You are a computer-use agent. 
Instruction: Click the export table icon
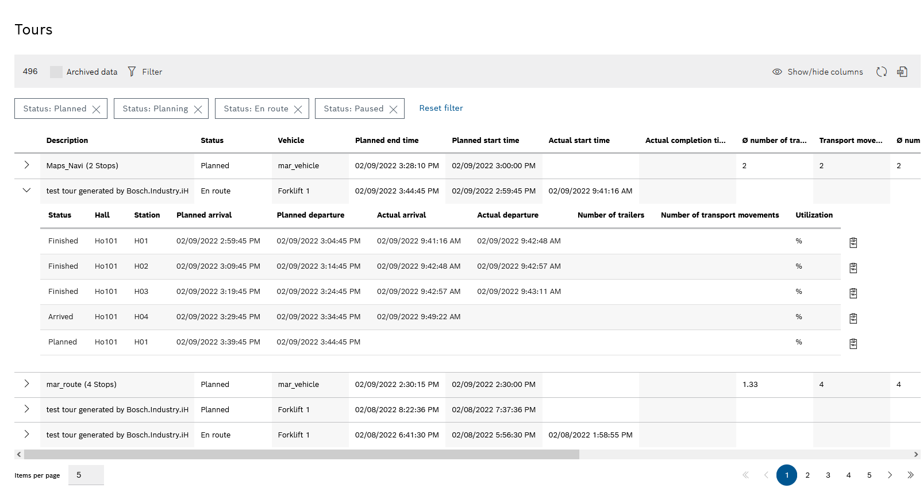(x=902, y=72)
